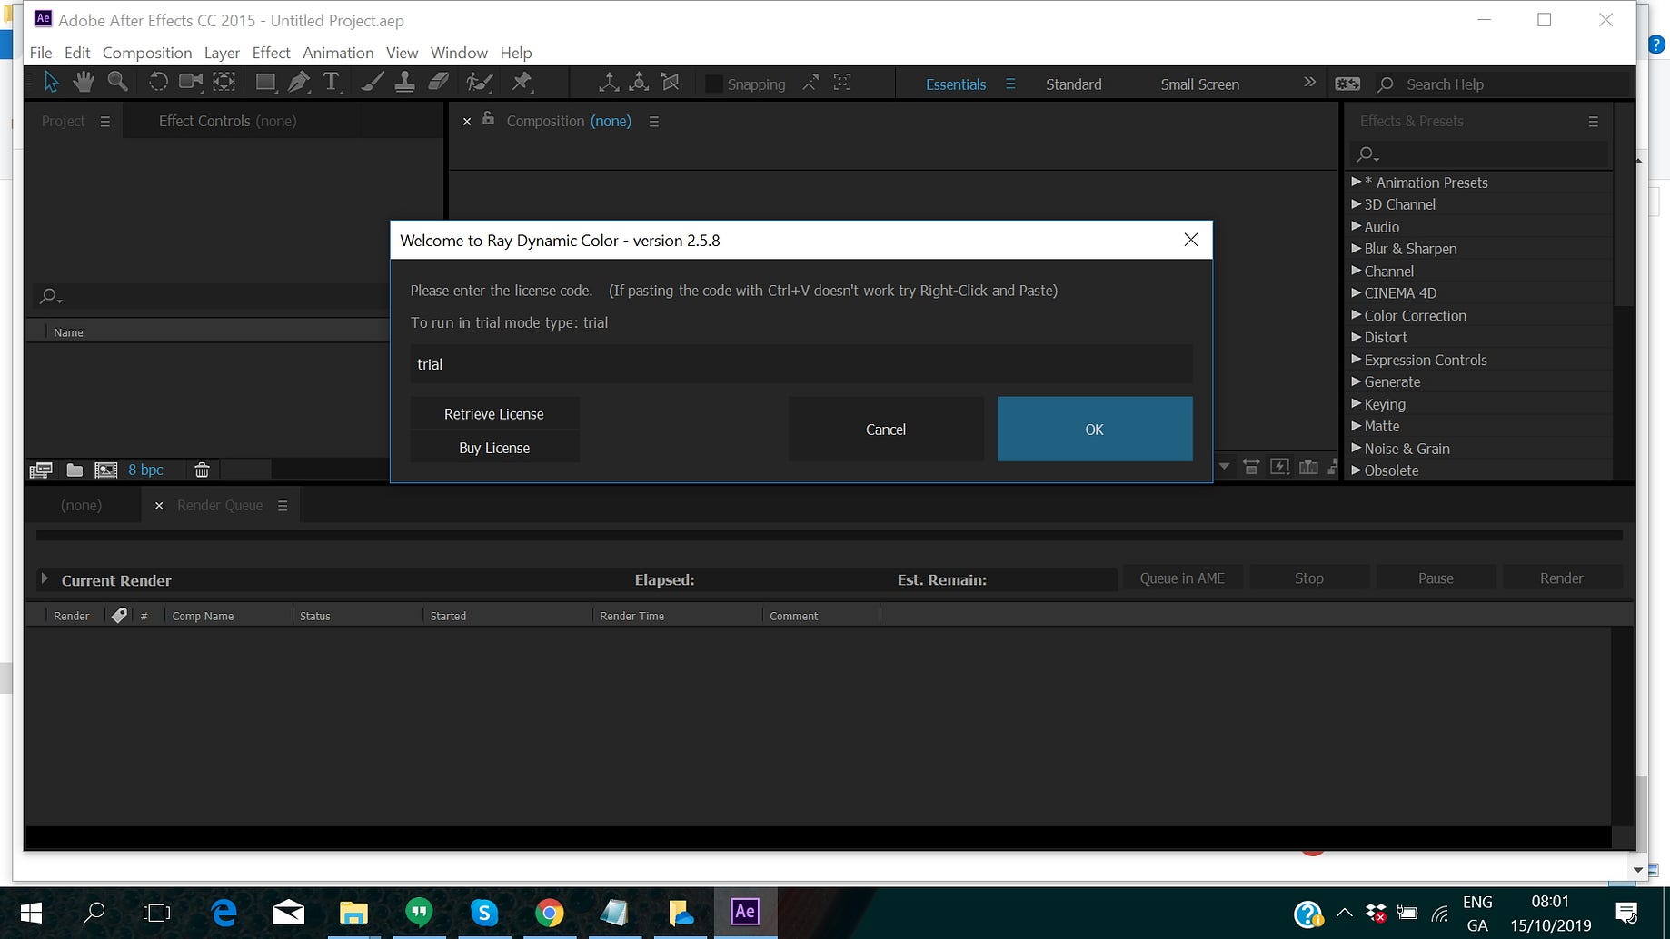The height and width of the screenshot is (939, 1670).
Task: Click the Queue in AME button
Action: pyautogui.click(x=1182, y=578)
